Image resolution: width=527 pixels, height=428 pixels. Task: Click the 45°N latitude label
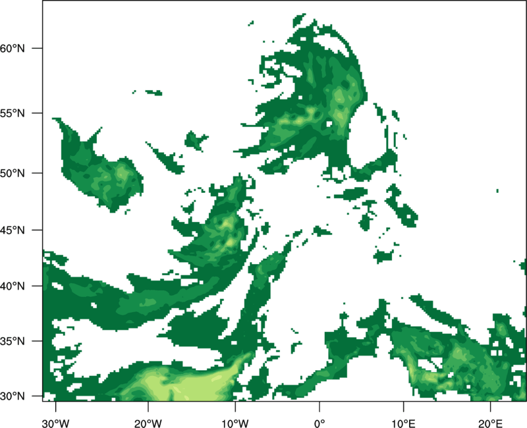click(13, 230)
